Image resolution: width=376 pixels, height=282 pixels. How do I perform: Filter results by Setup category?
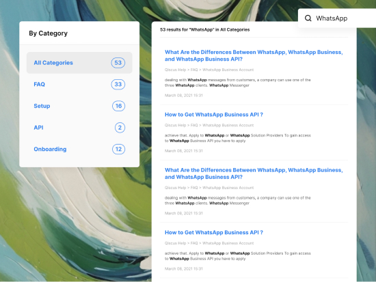(79, 106)
